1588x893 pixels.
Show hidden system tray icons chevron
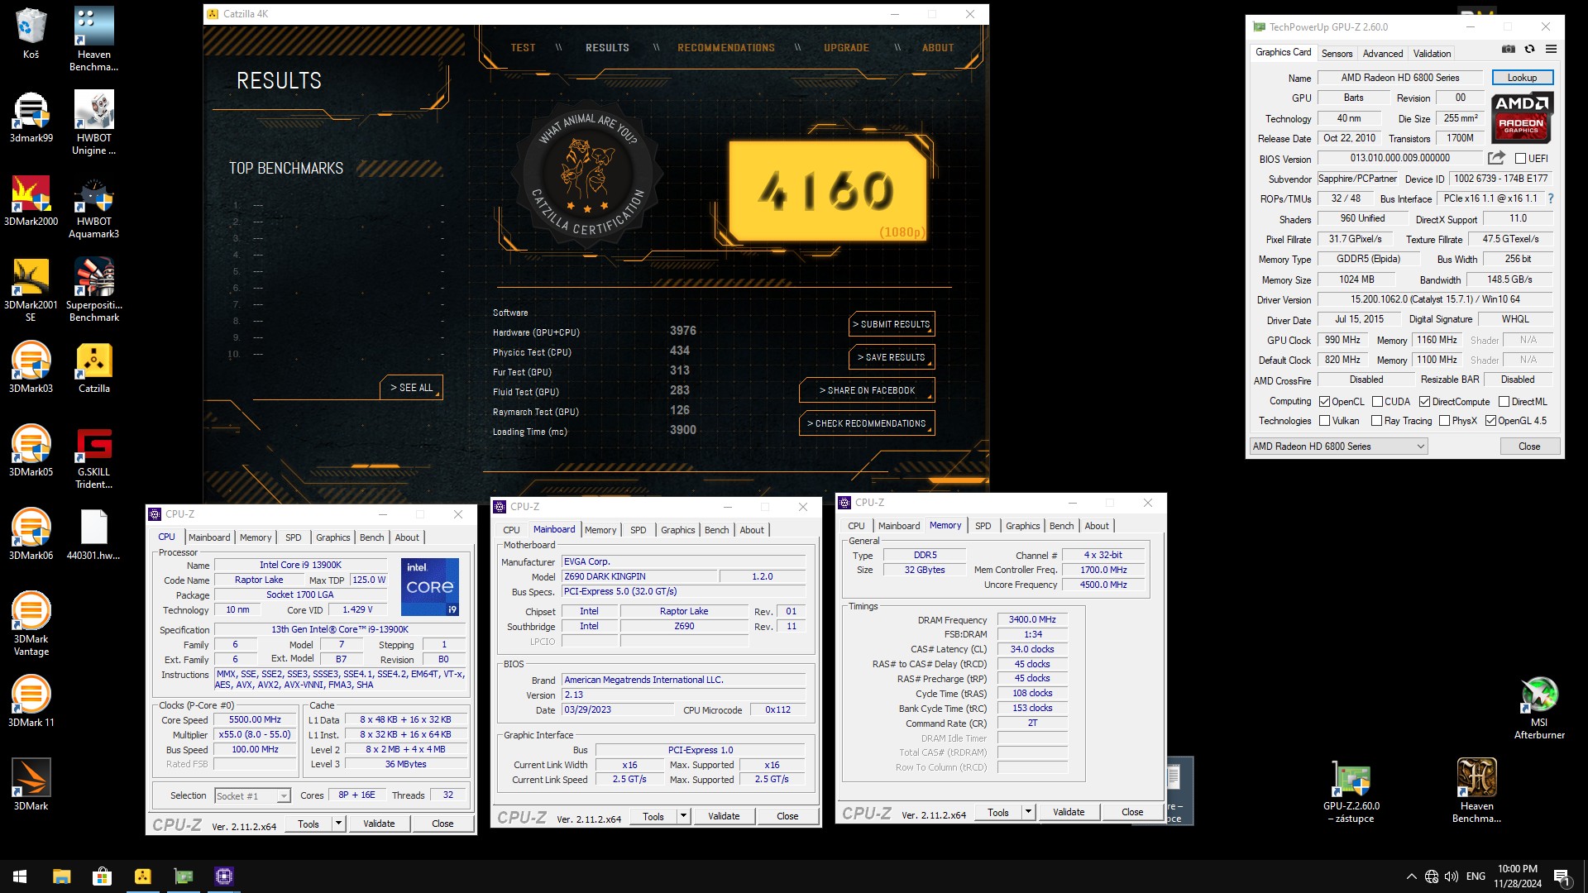click(1411, 876)
